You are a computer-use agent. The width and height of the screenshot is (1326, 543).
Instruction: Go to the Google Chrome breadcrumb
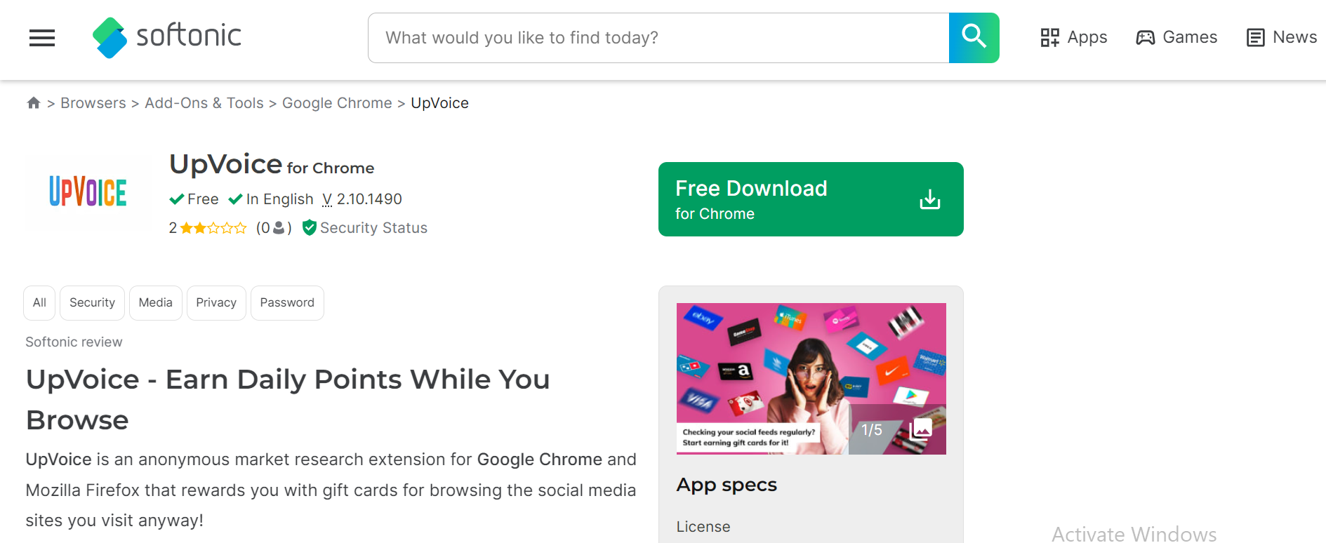(x=337, y=103)
